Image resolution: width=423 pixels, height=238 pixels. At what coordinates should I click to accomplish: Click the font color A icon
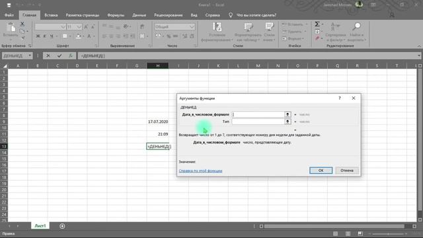(x=89, y=36)
